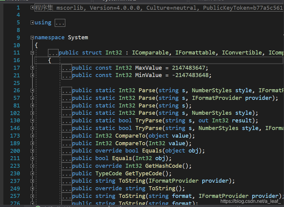Screen dimensions: 284x207
Task: Click IFormattable in the struct declaration
Action: pyautogui.click(x=195, y=53)
